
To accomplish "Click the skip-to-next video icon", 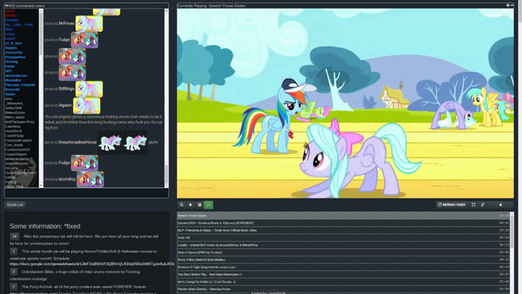I will (500, 205).
